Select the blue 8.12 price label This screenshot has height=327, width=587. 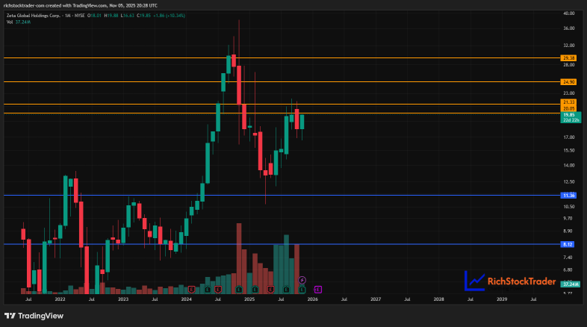(568, 244)
